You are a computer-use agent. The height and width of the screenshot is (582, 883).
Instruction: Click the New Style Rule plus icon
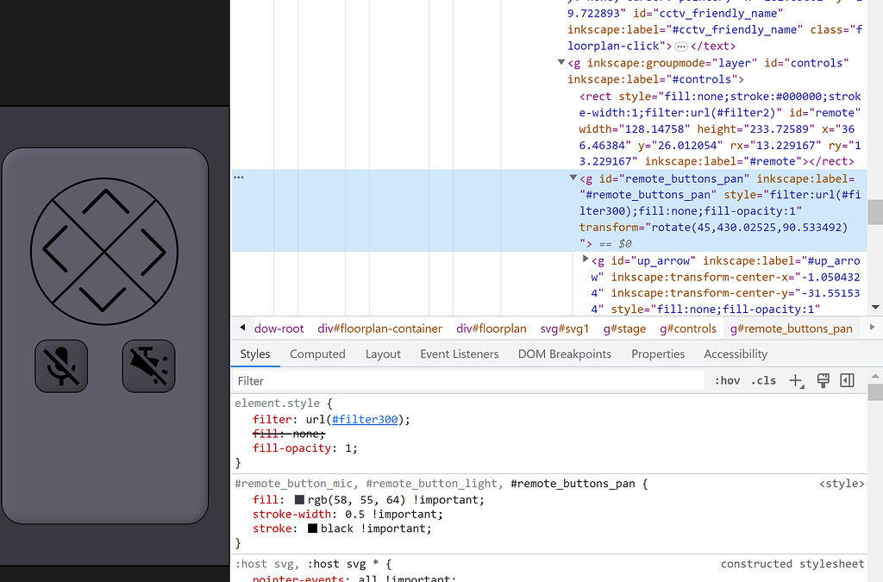796,380
